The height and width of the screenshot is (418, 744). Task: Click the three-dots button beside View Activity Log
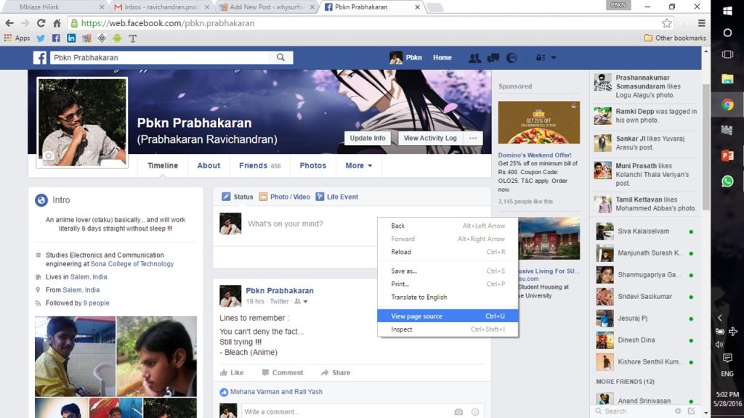click(473, 138)
